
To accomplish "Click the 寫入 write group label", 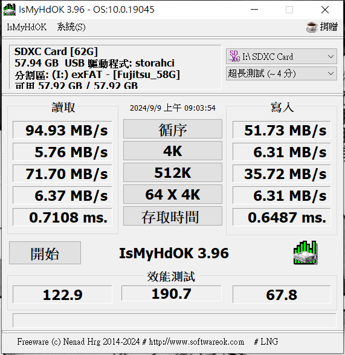I will pyautogui.click(x=282, y=107).
